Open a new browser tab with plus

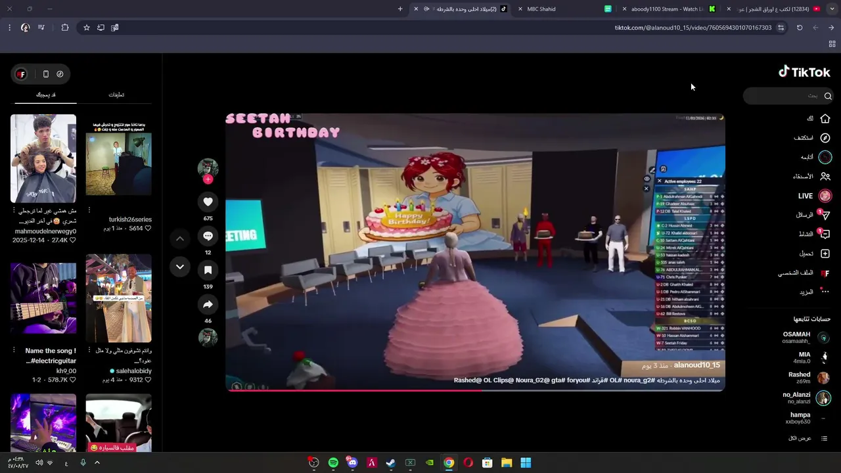point(400,9)
